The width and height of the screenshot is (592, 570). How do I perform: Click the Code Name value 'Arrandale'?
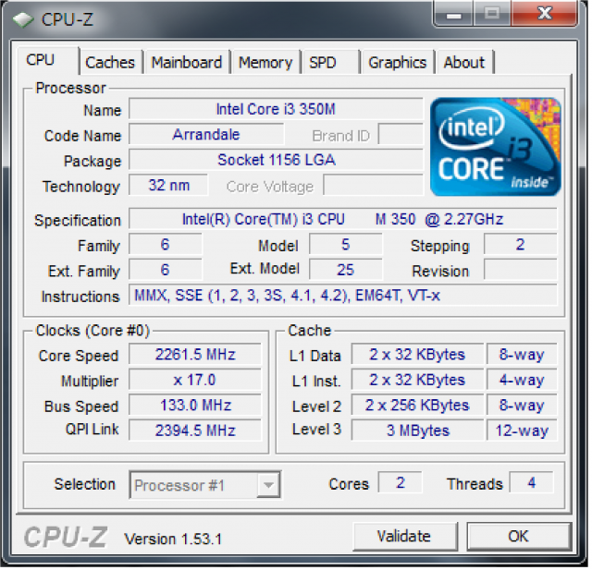(x=207, y=135)
